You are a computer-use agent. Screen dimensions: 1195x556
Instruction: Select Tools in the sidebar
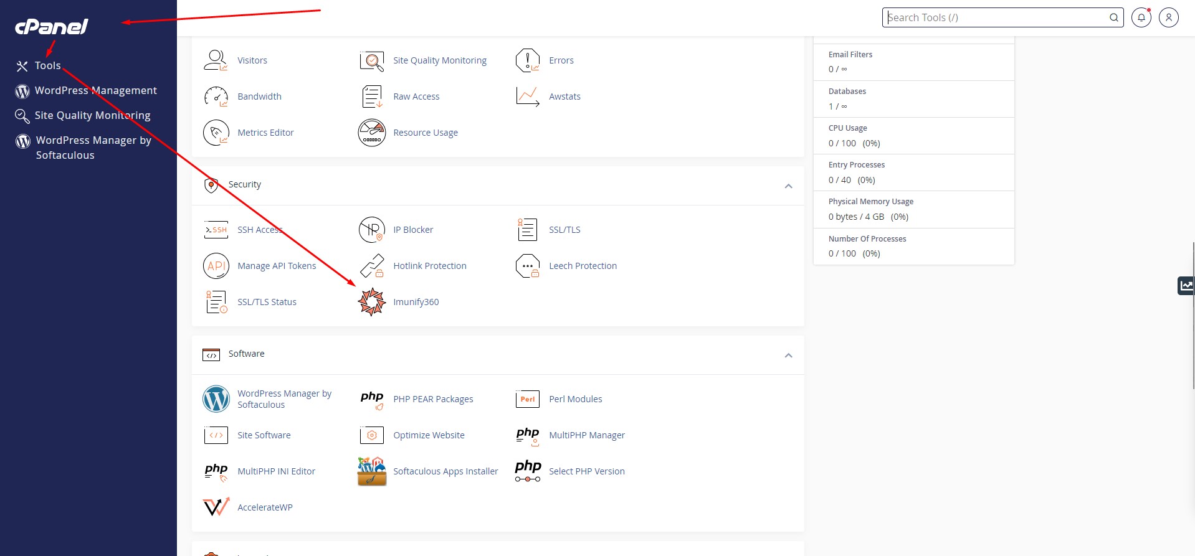click(47, 65)
